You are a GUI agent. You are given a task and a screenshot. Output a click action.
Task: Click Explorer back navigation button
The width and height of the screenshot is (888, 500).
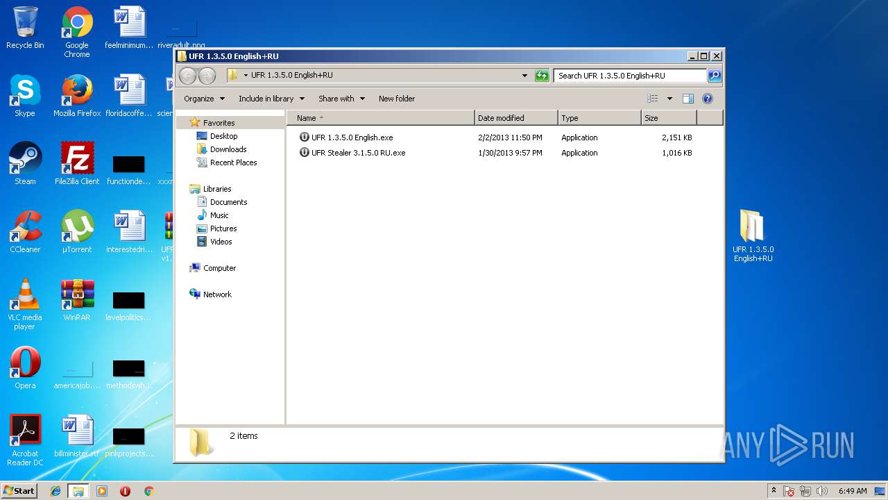[187, 76]
